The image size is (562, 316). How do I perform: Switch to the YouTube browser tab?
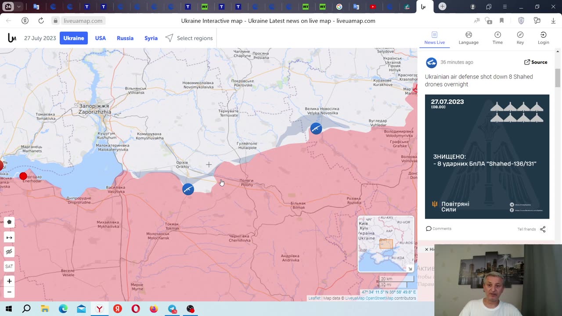click(373, 7)
